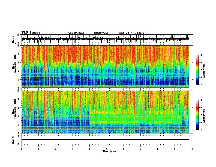Click the 'Time (min)' axis label
Image resolution: width=216 pixels, height=167 pixels.
109,151
